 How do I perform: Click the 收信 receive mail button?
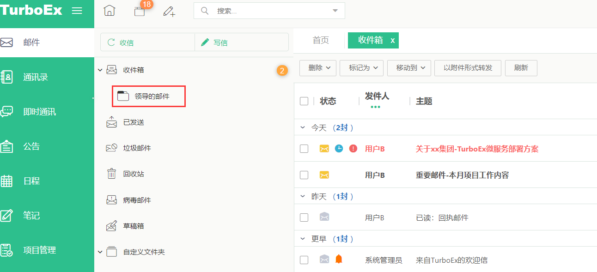pyautogui.click(x=147, y=42)
